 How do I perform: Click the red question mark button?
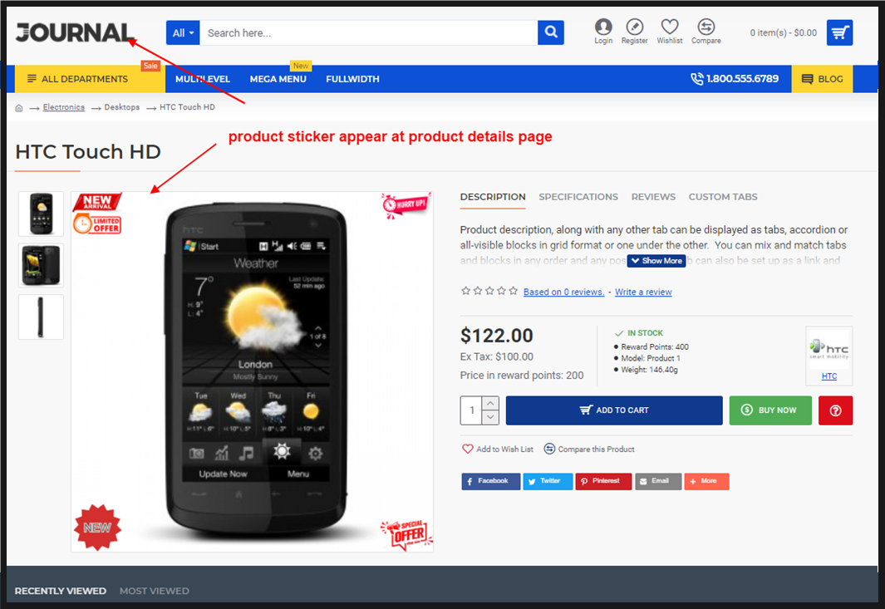coord(835,410)
